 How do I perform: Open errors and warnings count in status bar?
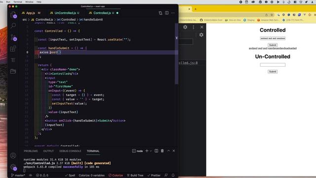tap(42, 175)
